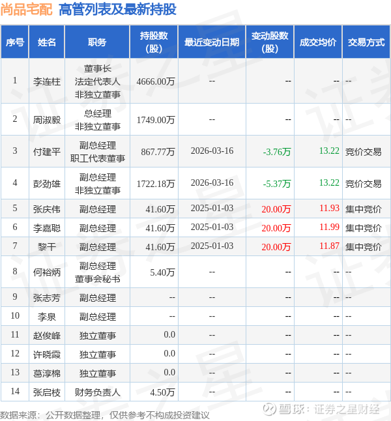Click the 姓名 column header
The height and width of the screenshot is (421, 391).
(x=47, y=42)
